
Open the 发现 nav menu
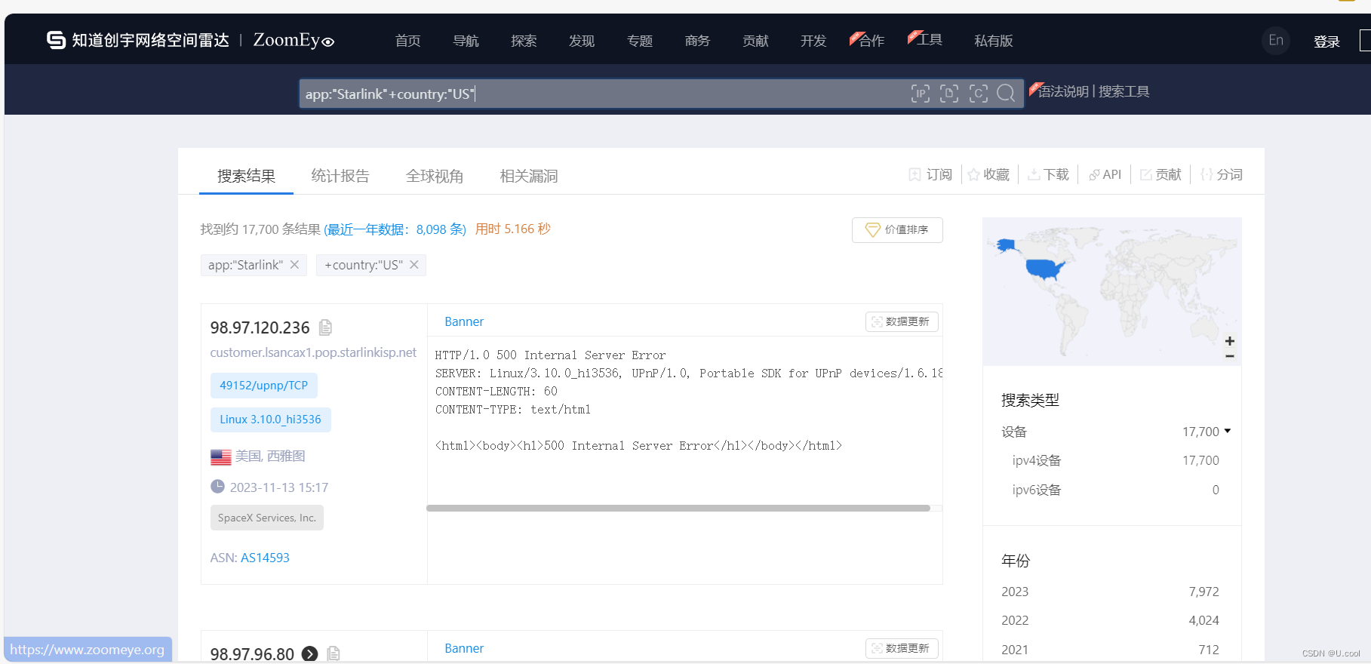[582, 41]
